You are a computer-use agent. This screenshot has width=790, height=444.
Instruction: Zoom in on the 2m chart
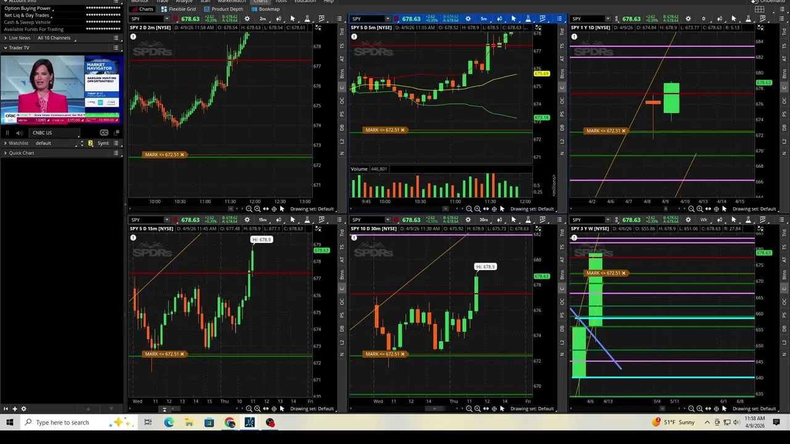click(257, 208)
